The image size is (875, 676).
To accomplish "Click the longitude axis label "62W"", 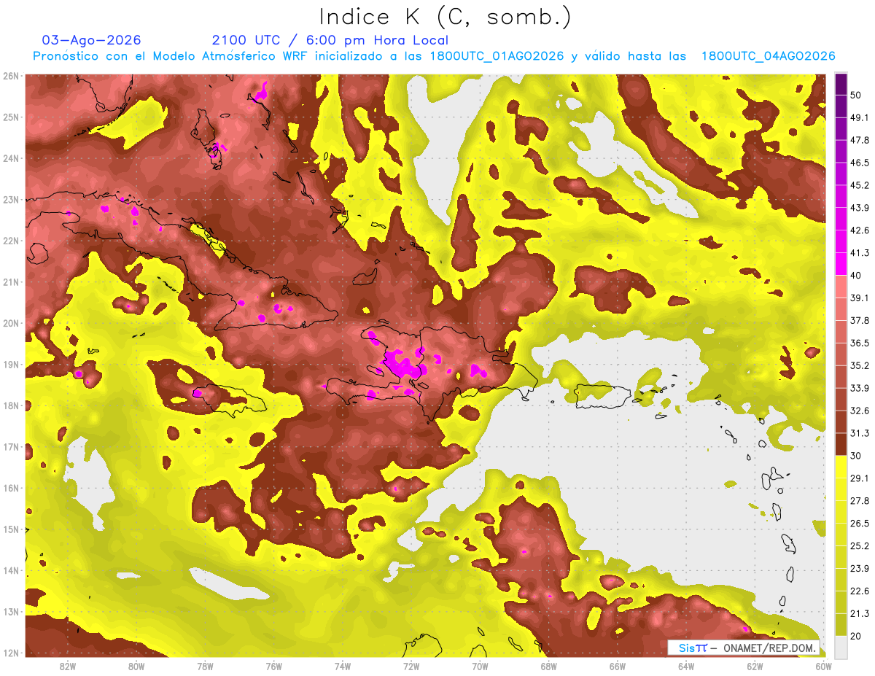I will (755, 666).
